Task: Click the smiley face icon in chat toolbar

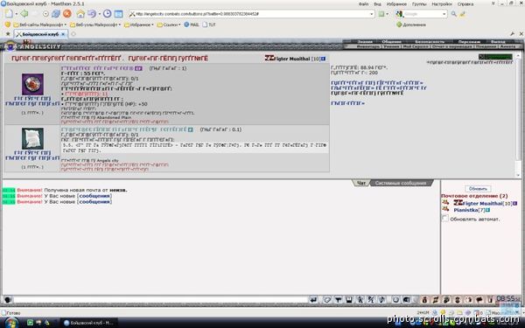Action: point(395,299)
